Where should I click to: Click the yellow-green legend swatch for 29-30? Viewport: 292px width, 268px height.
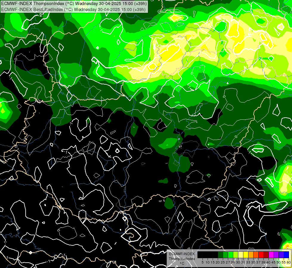point(236,255)
